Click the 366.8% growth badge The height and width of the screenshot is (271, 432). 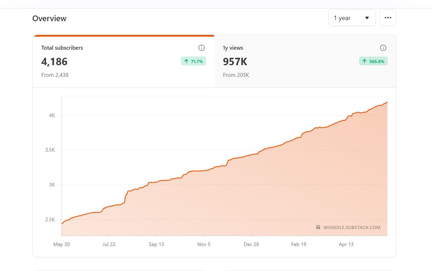(373, 61)
